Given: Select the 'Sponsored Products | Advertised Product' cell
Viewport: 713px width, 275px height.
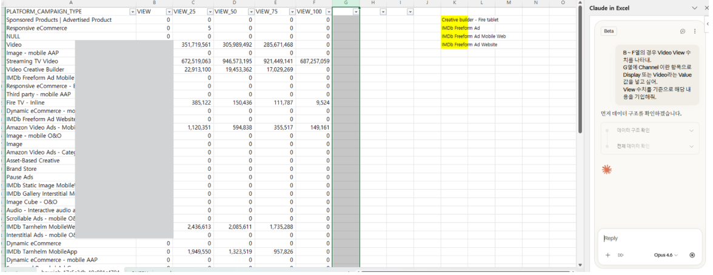Looking at the screenshot, I should 70,20.
